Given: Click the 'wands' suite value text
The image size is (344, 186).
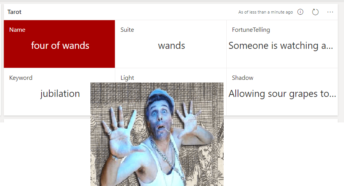Looking at the screenshot, I should pyautogui.click(x=172, y=46).
